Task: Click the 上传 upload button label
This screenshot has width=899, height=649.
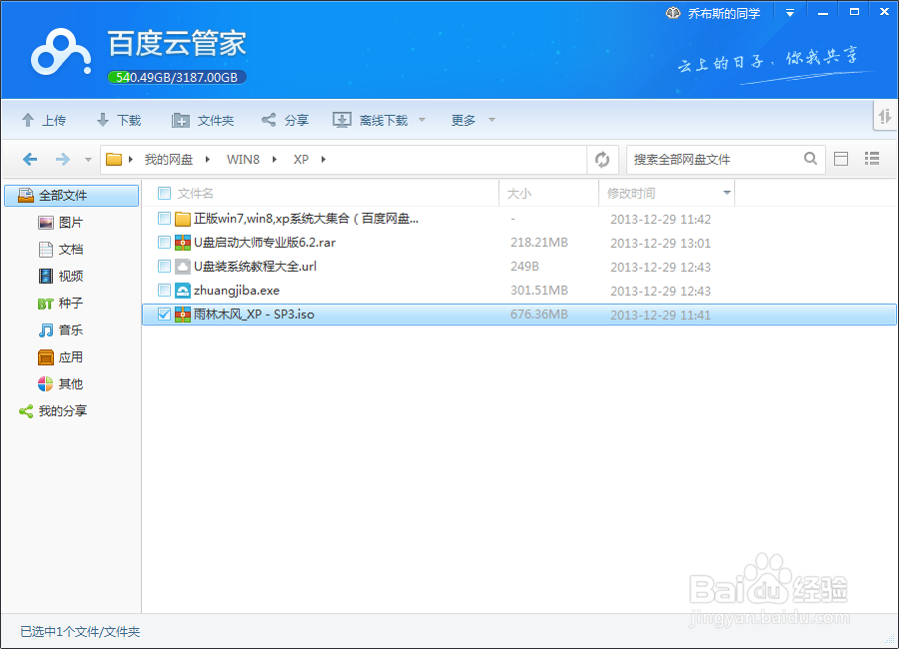Action: coord(54,121)
